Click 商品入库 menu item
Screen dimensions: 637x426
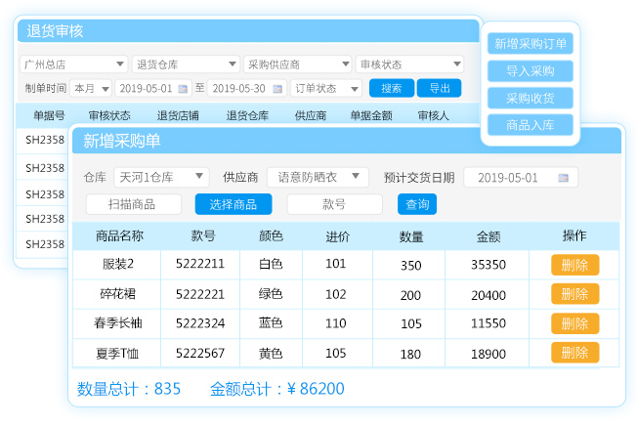530,125
